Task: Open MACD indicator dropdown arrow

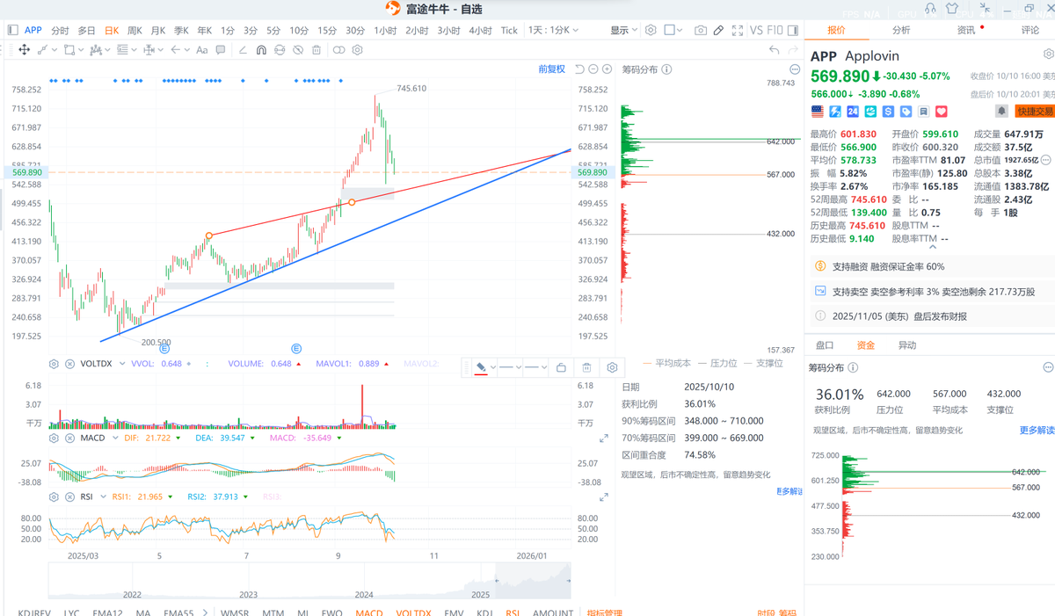Action: click(114, 438)
